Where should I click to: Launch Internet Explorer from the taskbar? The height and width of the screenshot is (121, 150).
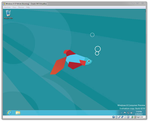point(9,113)
